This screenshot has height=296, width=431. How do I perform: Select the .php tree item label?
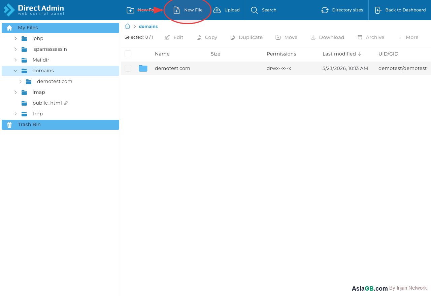point(38,39)
